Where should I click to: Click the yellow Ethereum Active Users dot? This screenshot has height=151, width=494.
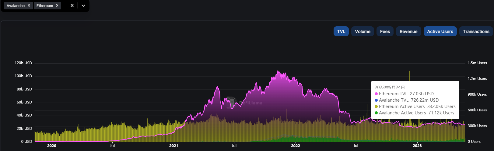tap(376, 107)
